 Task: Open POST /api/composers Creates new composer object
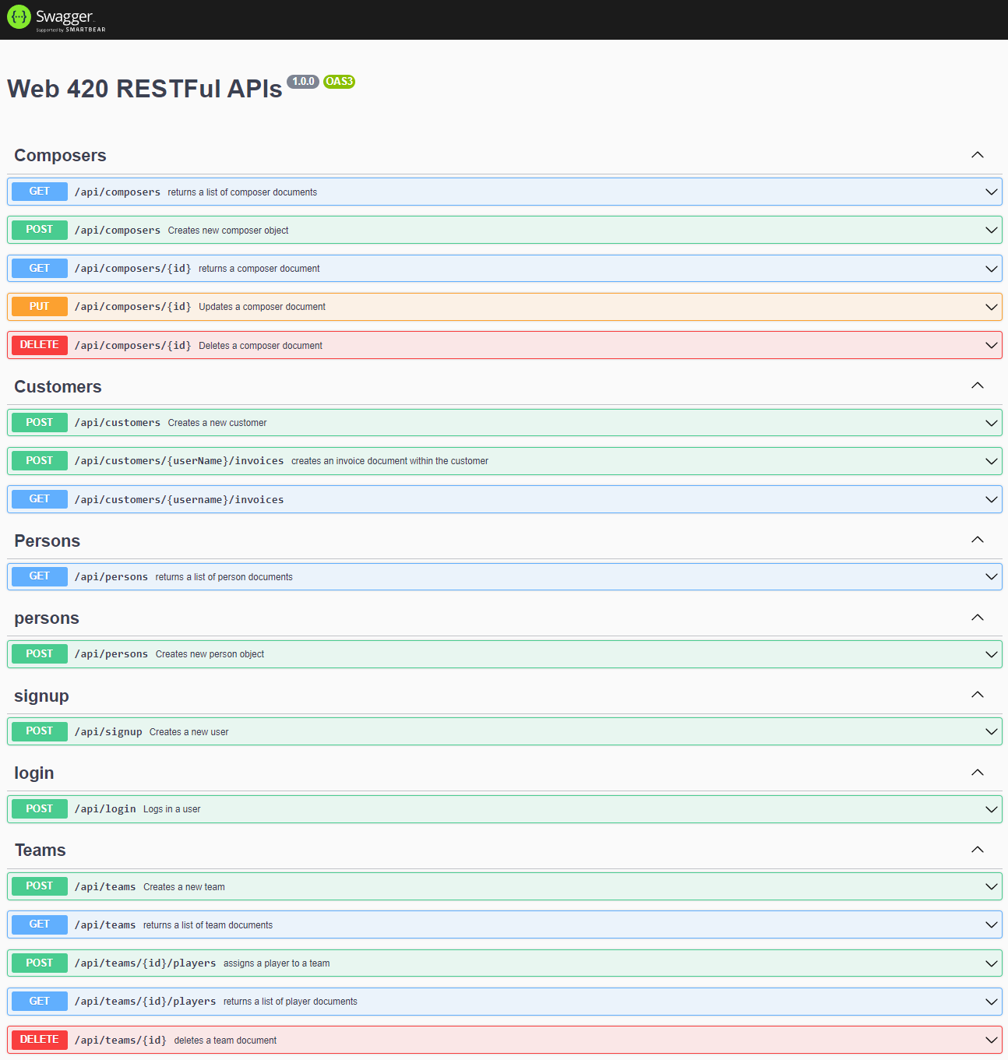(x=227, y=231)
